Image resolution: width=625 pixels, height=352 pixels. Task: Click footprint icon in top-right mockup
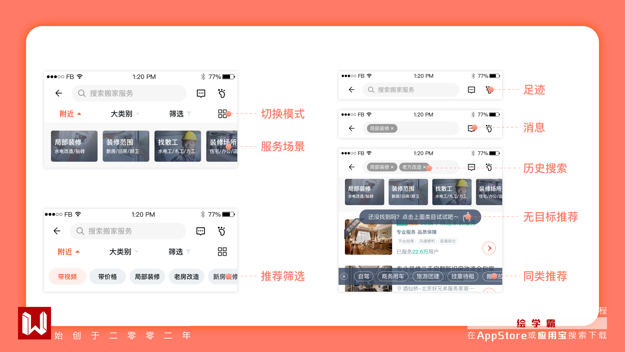pyautogui.click(x=489, y=90)
